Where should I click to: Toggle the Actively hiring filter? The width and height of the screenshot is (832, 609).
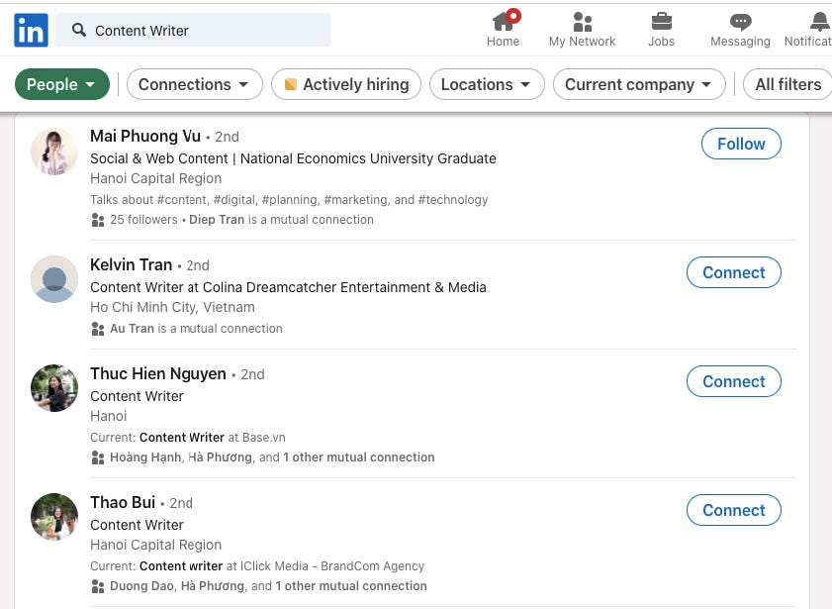346,84
